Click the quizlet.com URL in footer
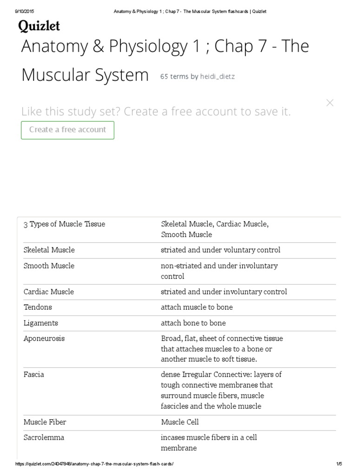Image resolution: width=357 pixels, height=476 pixels. (94, 464)
